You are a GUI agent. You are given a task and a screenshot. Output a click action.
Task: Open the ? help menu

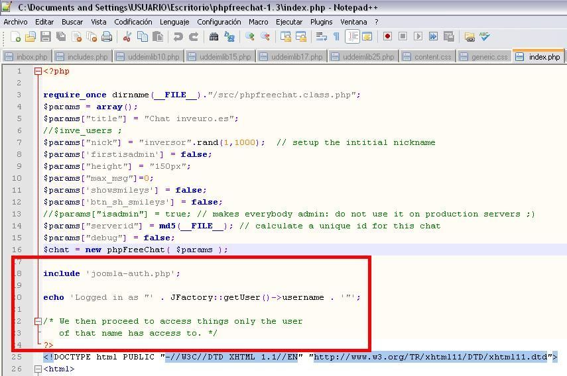[x=377, y=22]
